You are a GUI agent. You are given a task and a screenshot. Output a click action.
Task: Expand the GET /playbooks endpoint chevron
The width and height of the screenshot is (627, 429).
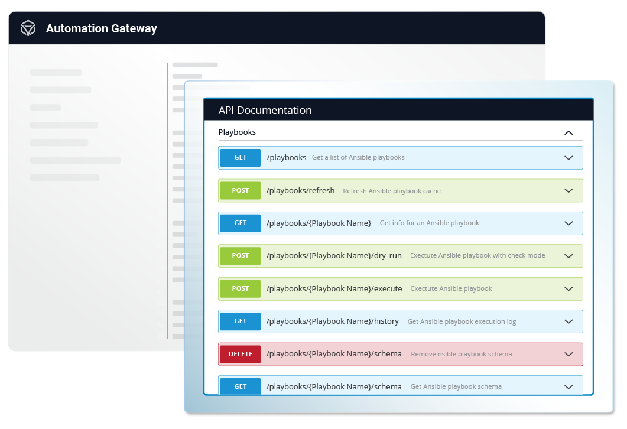click(x=568, y=158)
